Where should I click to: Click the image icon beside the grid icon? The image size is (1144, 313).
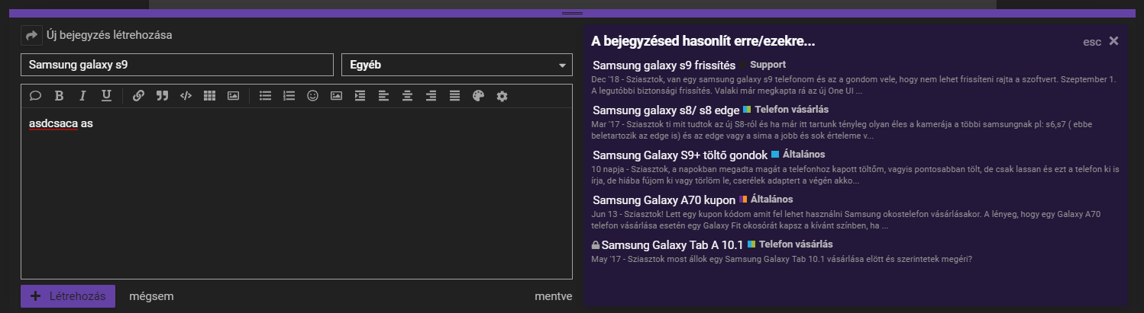[233, 96]
